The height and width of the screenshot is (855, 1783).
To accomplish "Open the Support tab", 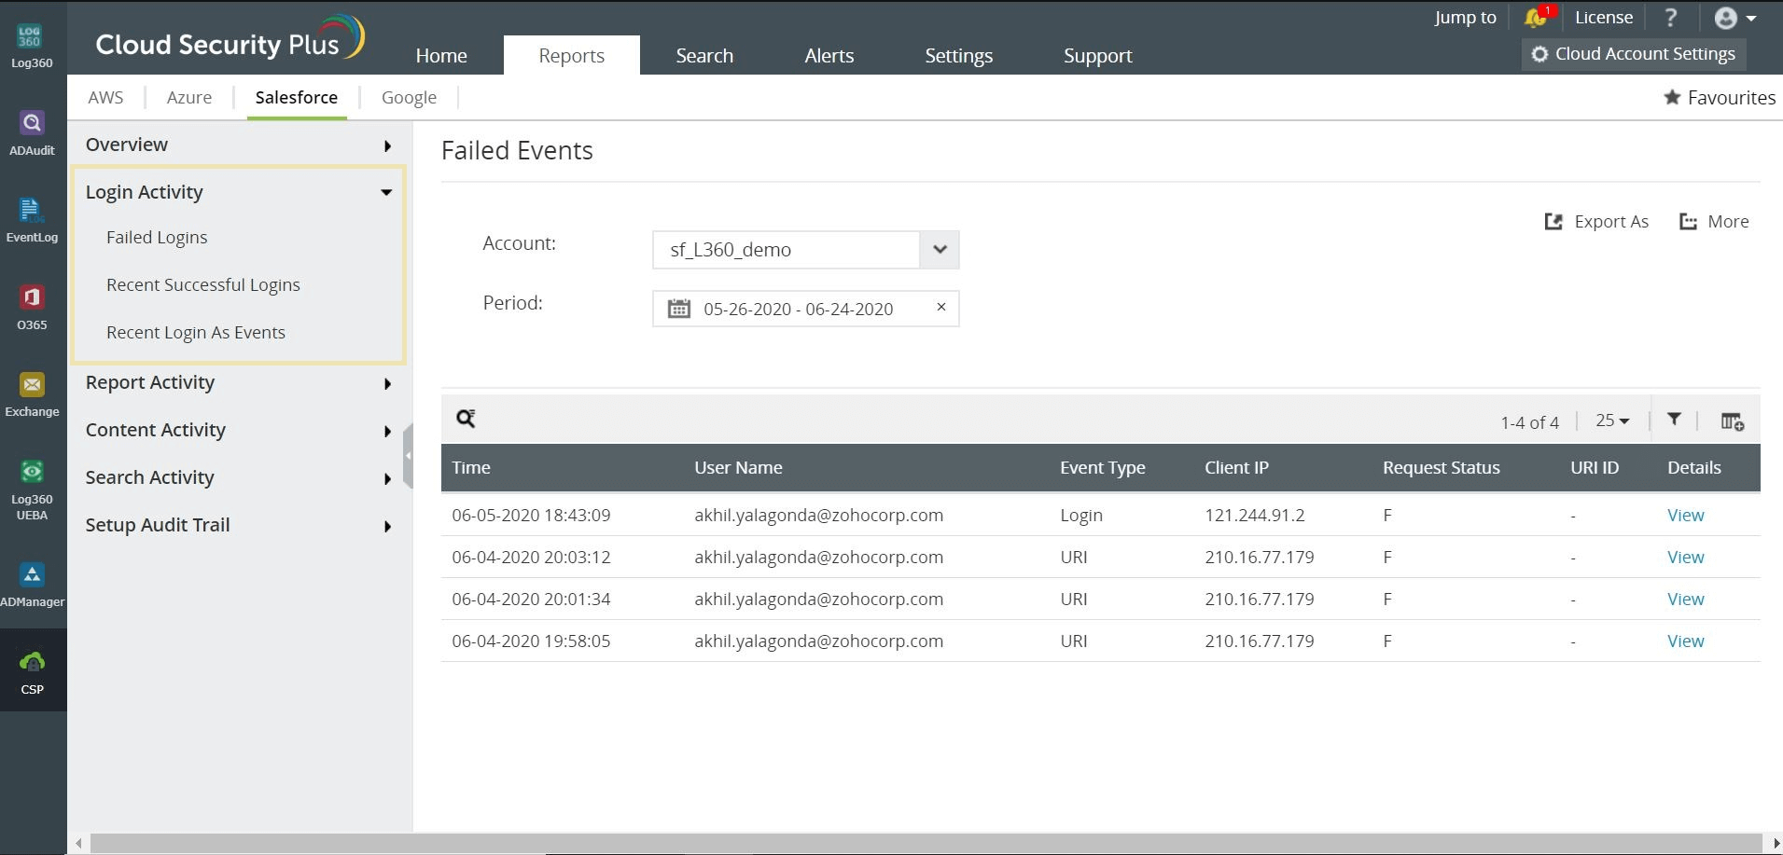I will [1097, 55].
